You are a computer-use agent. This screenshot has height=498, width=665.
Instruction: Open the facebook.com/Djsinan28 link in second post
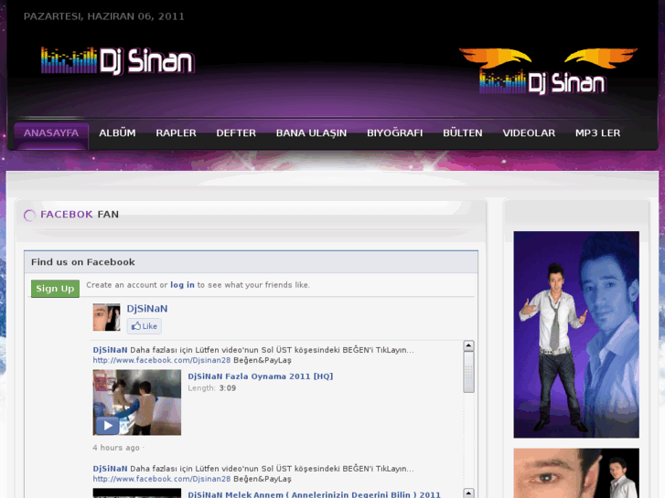point(162,479)
